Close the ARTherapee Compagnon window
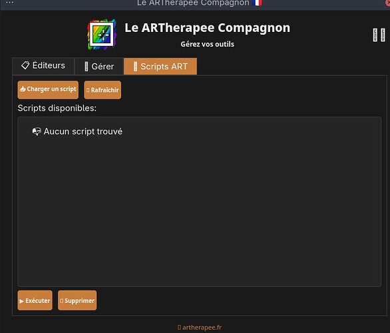This screenshot has width=390, height=333. click(387, 3)
